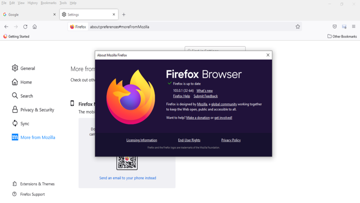Click the Firefox account icon in toolbar

tap(344, 27)
